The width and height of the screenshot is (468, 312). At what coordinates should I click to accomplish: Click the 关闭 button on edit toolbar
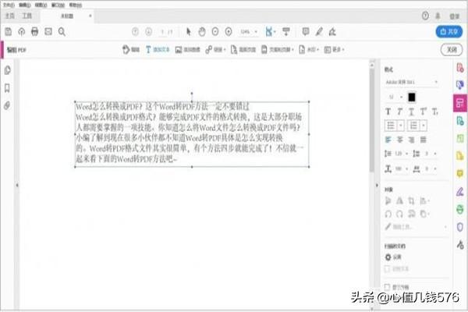(449, 49)
